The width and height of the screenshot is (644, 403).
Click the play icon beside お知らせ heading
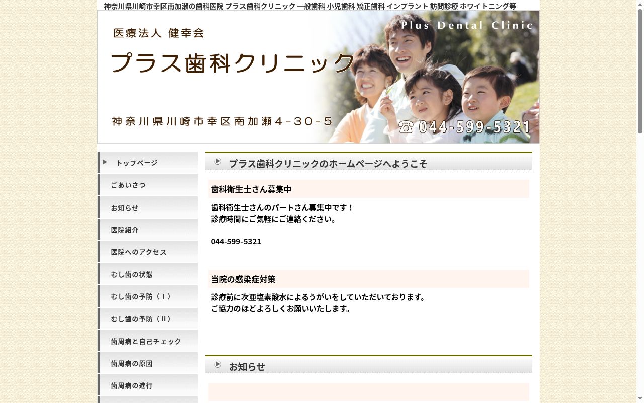tap(218, 364)
